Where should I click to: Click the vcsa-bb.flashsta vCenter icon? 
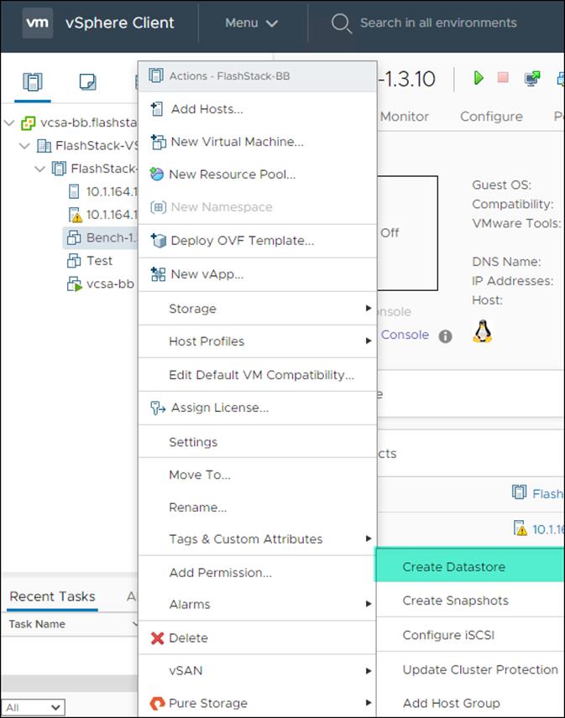(x=28, y=122)
